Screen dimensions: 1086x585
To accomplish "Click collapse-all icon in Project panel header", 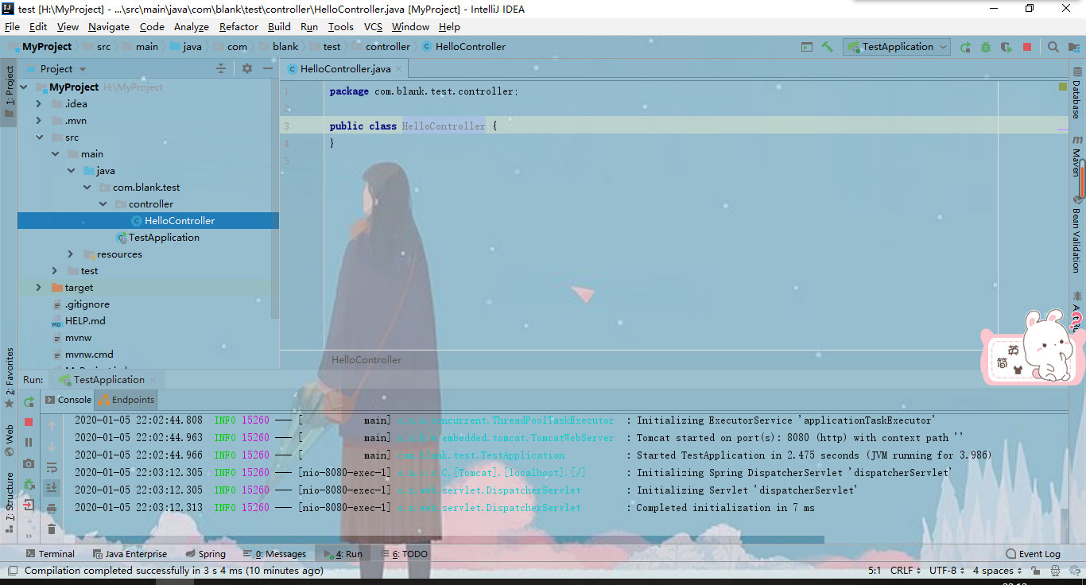I will pyautogui.click(x=221, y=69).
